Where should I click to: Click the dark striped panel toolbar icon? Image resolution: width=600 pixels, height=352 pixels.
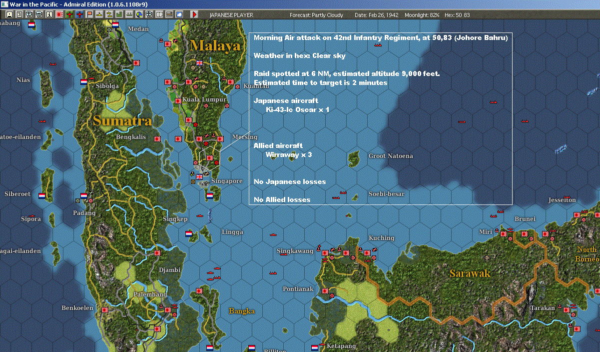click(x=169, y=15)
